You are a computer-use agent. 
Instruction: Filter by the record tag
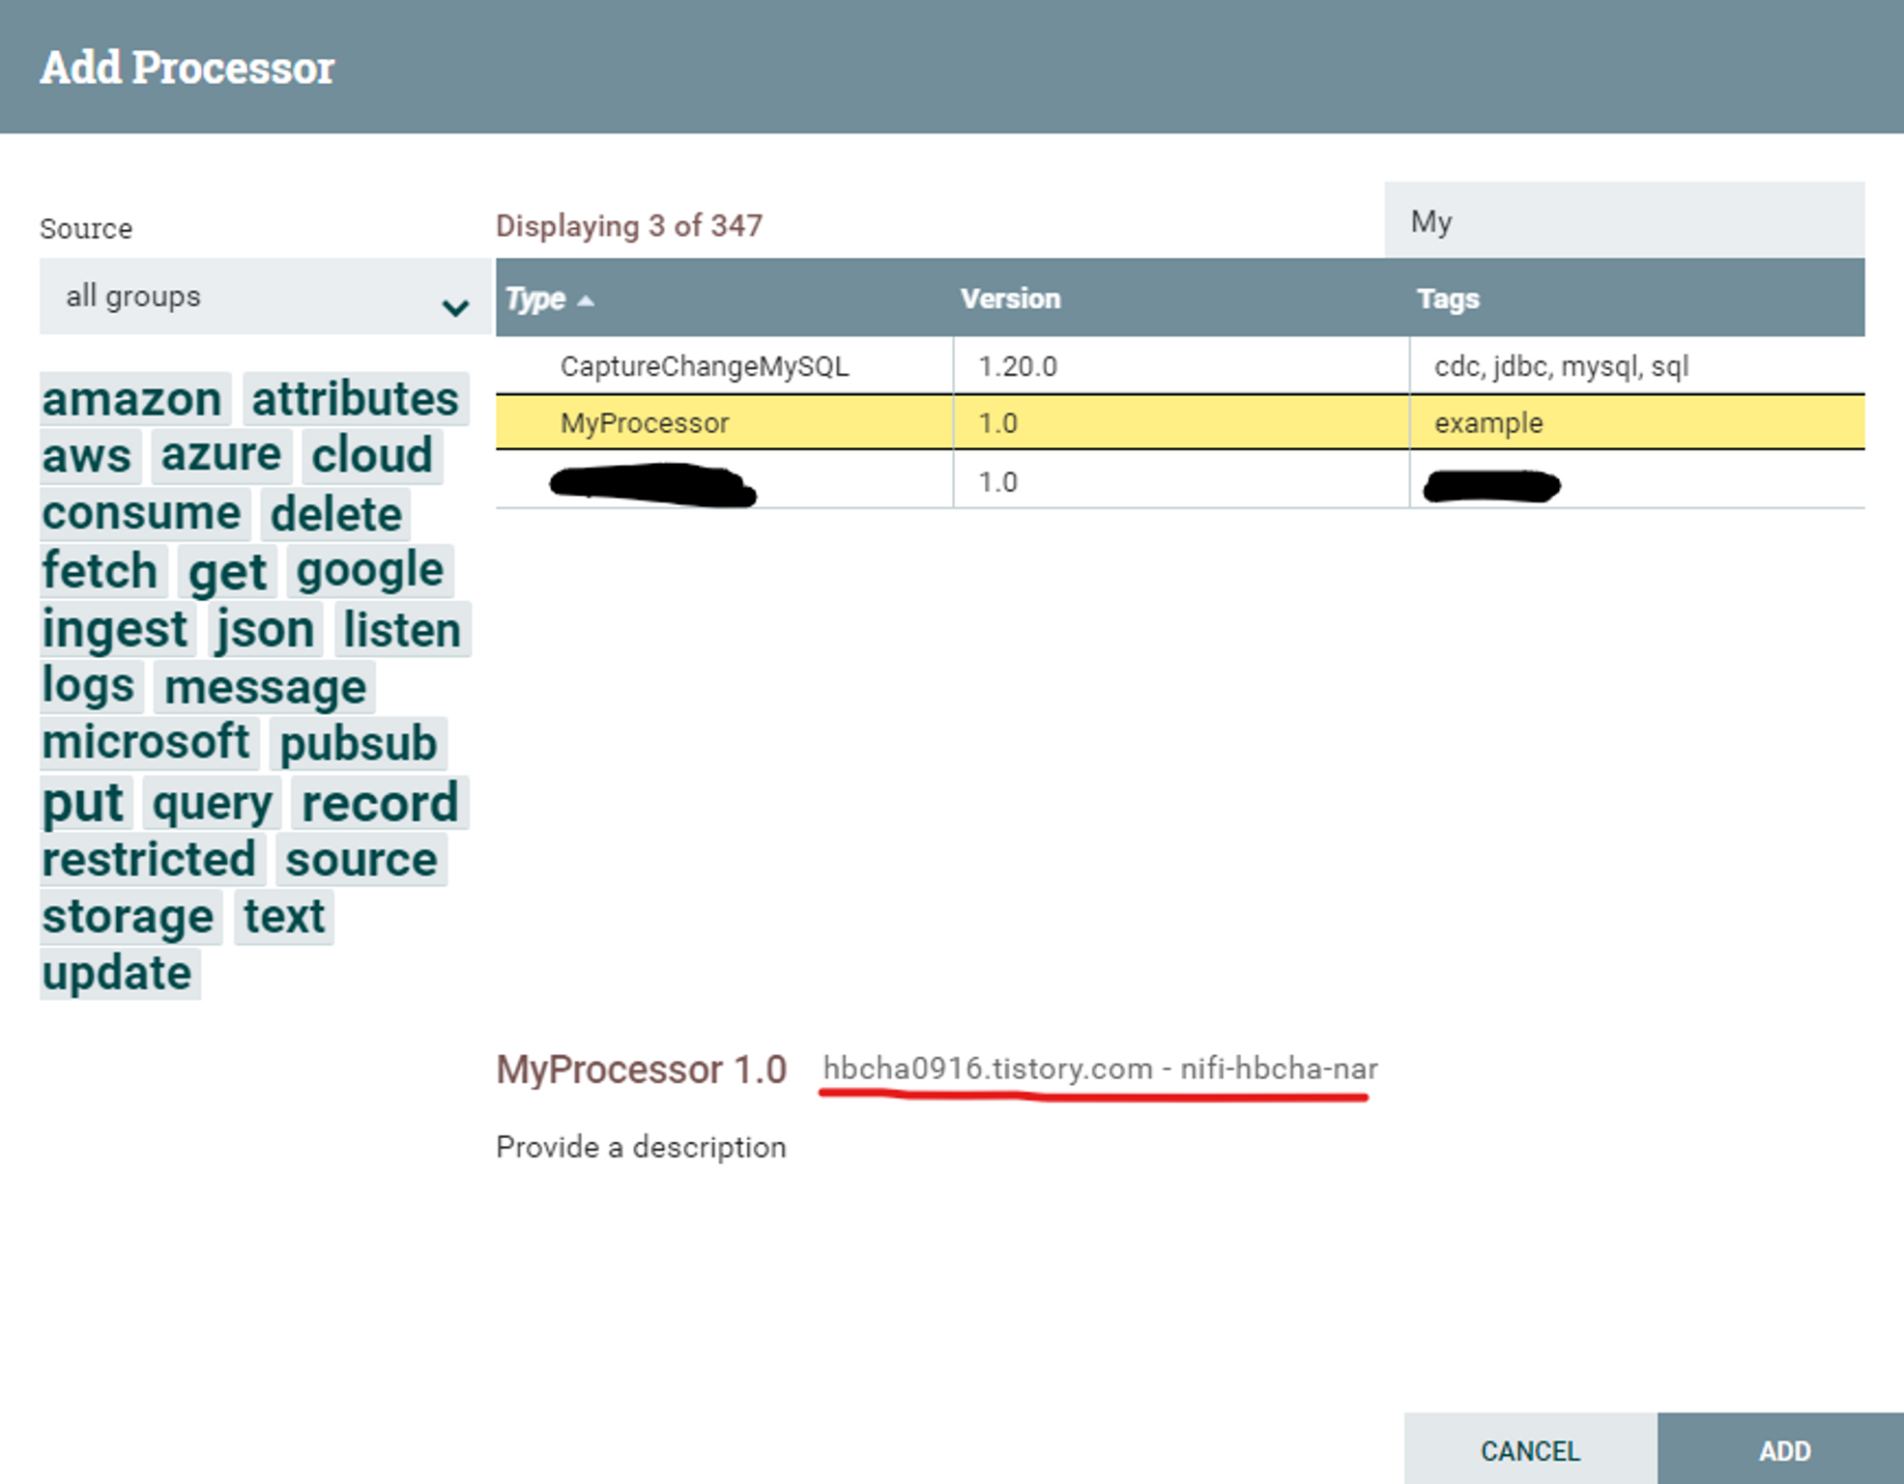(x=380, y=803)
